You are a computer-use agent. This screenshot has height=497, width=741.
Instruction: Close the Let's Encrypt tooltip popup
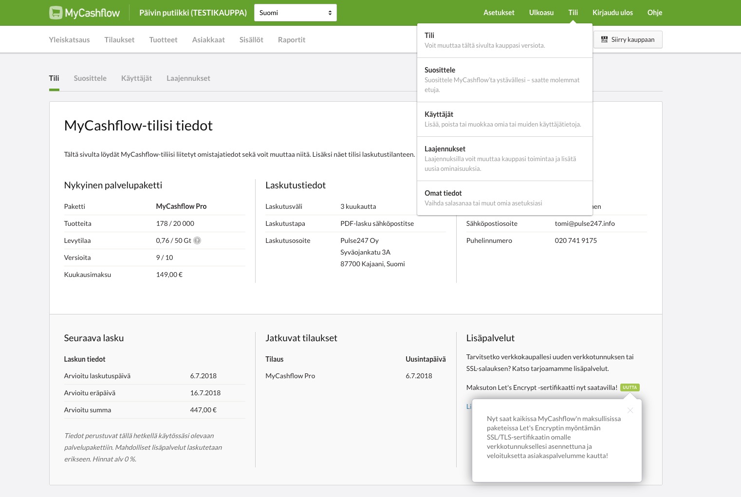click(x=630, y=410)
